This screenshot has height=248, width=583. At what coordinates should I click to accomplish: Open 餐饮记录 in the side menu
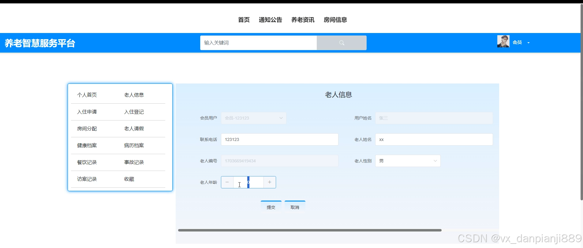tap(87, 162)
